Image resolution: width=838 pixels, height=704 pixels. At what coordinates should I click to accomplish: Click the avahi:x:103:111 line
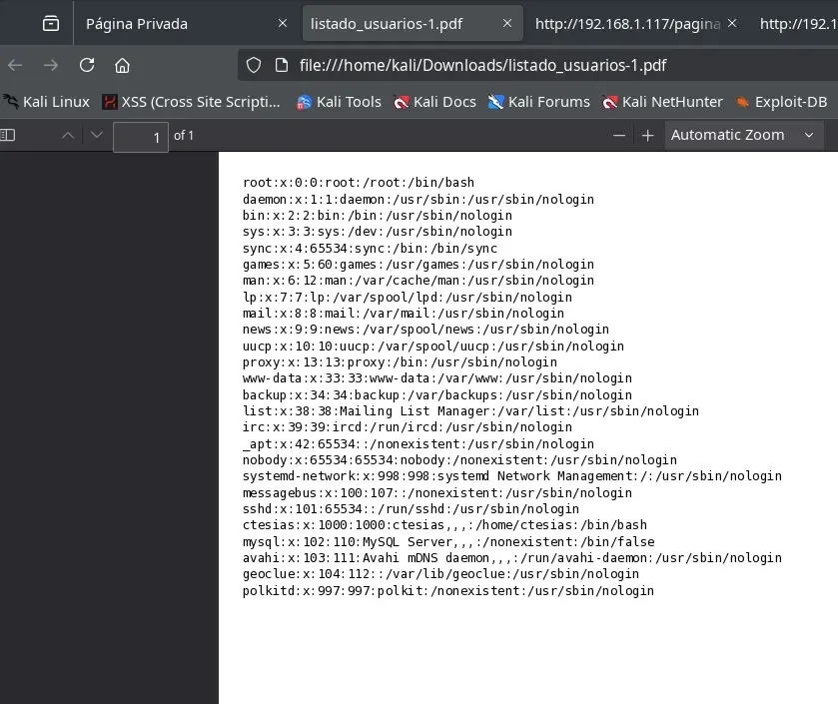(512, 557)
